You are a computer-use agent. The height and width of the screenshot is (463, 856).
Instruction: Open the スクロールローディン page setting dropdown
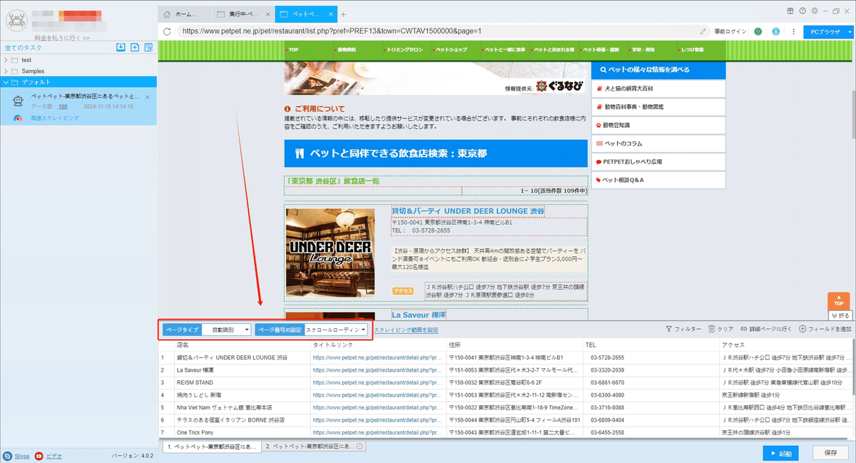click(336, 330)
